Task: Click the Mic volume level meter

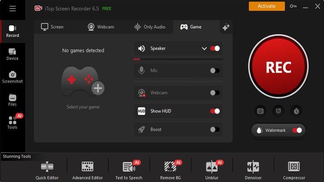Action: [178, 82]
